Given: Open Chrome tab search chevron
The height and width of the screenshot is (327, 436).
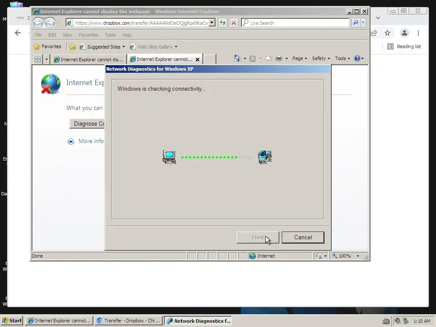Looking at the screenshot, I should [x=378, y=18].
